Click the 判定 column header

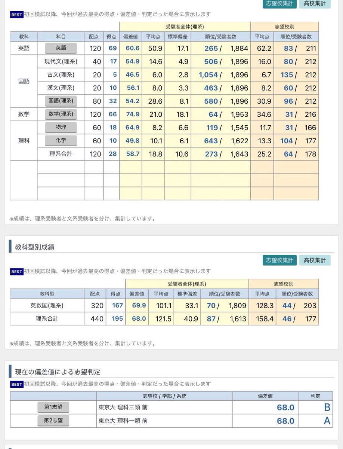(x=316, y=396)
